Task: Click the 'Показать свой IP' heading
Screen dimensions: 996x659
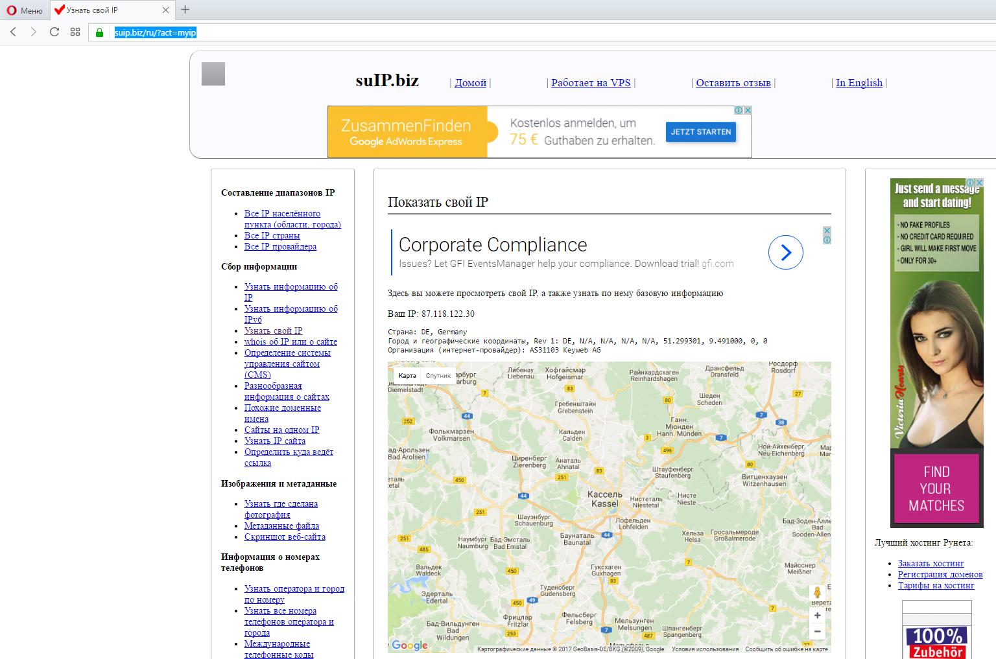Action: coord(438,202)
